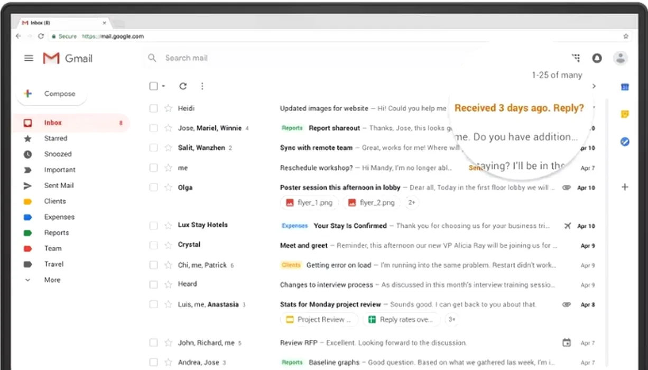The height and width of the screenshot is (370, 648).
Task: Go to the Starred folder
Action: point(55,138)
